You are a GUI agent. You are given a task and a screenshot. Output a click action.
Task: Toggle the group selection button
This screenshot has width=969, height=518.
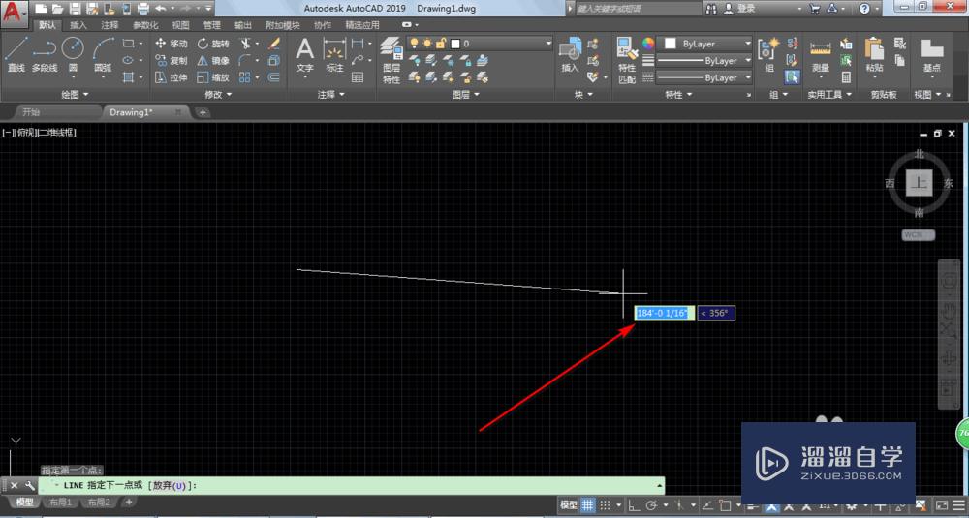coord(793,77)
